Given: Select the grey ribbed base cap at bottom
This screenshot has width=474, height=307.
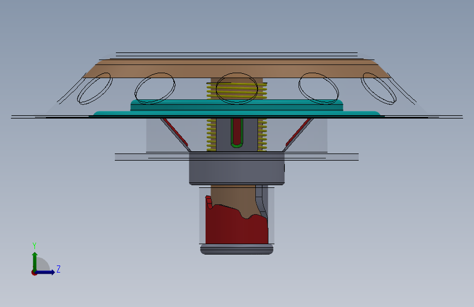Looking at the screenshot, I should pyautogui.click(x=237, y=249).
